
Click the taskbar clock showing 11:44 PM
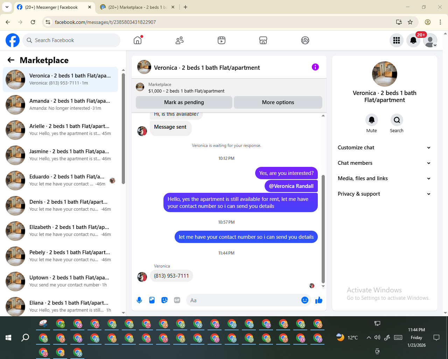tap(416, 338)
